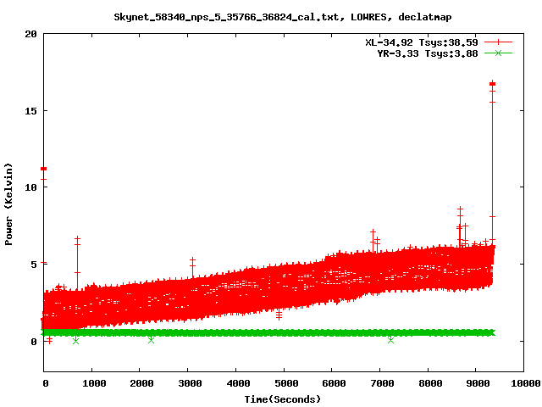This screenshot has width=542, height=407.
Task: Click y-axis tick label 5
Action: tap(34, 265)
